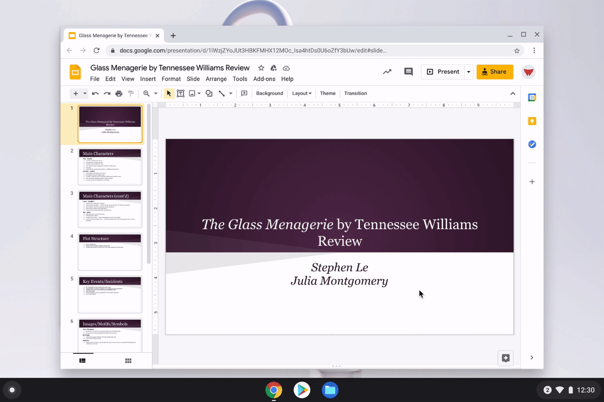
Task: Open Google Calendar side panel icon
Action: tap(532, 97)
